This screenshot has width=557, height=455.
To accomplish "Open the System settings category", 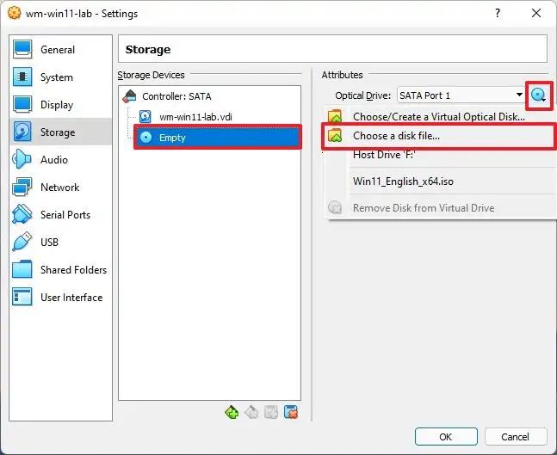I will click(x=56, y=77).
